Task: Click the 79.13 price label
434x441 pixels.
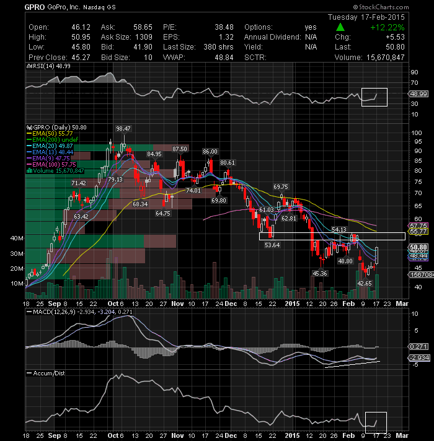Action: (115, 179)
